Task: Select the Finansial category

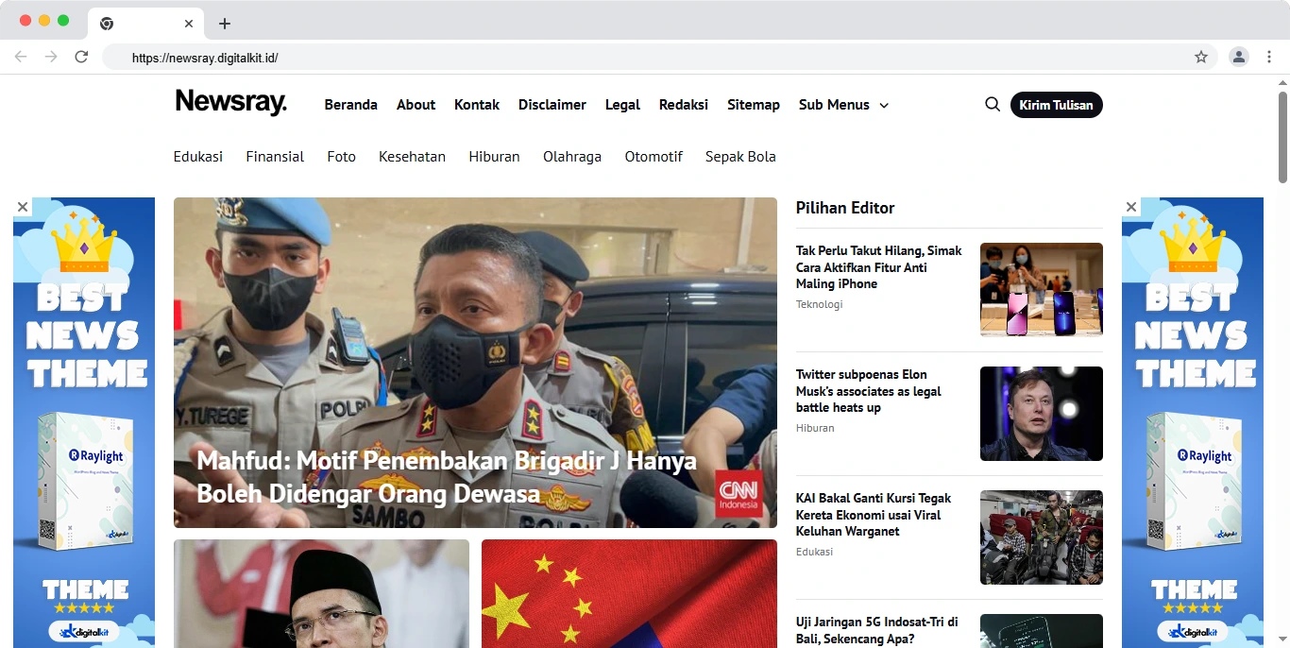Action: click(x=275, y=157)
